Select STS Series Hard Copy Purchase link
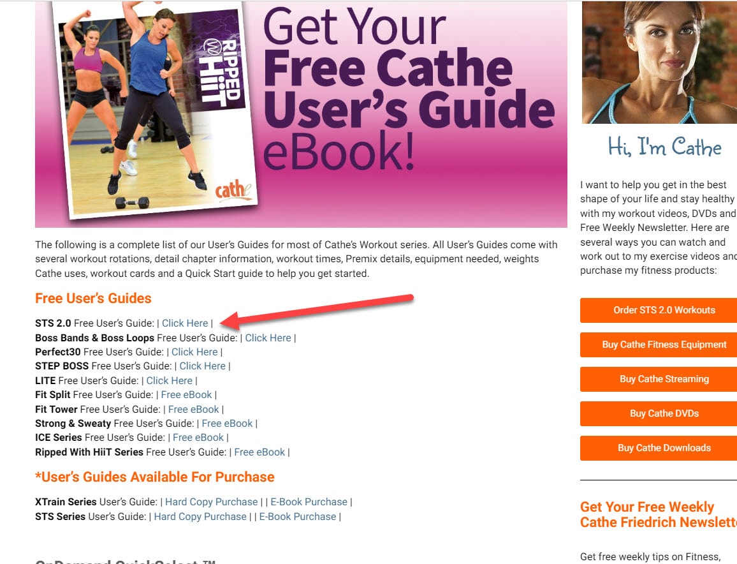The height and width of the screenshot is (564, 737). pos(200,517)
